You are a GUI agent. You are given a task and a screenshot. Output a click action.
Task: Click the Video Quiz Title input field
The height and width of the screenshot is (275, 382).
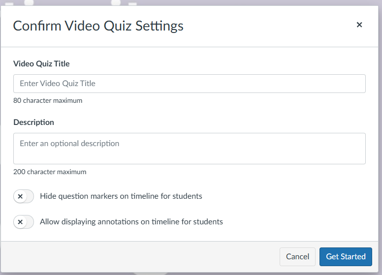pyautogui.click(x=189, y=84)
